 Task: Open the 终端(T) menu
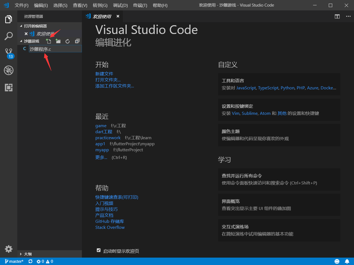tap(140, 5)
